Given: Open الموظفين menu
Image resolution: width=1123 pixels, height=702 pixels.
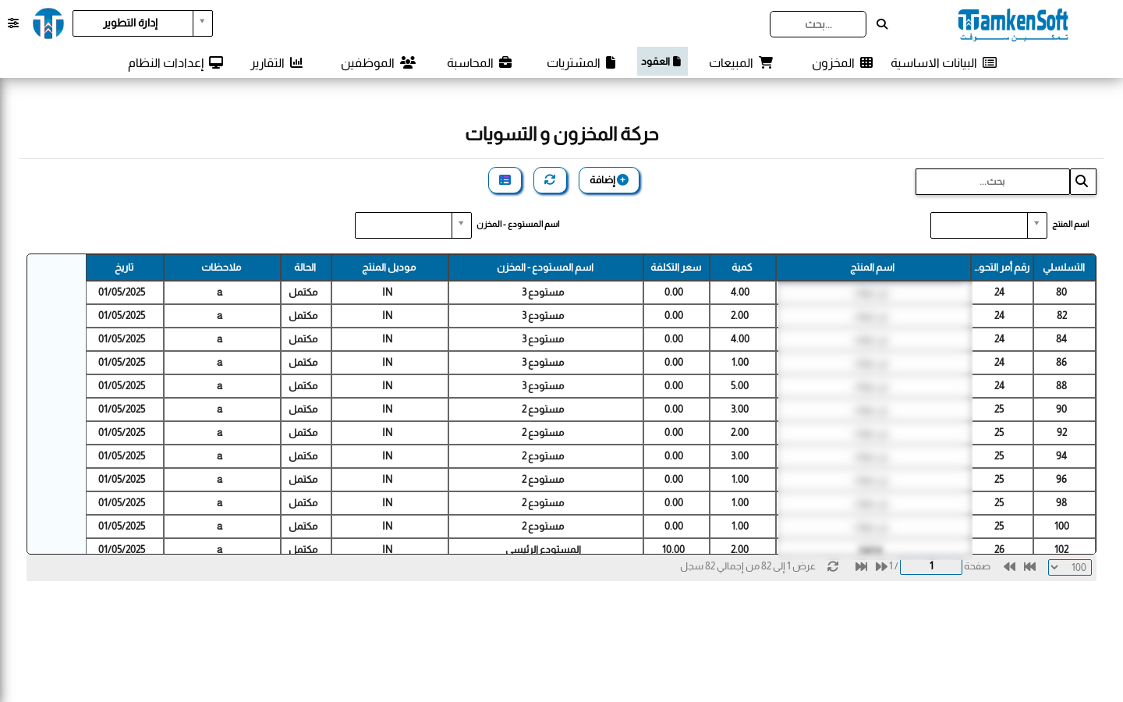Looking at the screenshot, I should click(x=378, y=62).
